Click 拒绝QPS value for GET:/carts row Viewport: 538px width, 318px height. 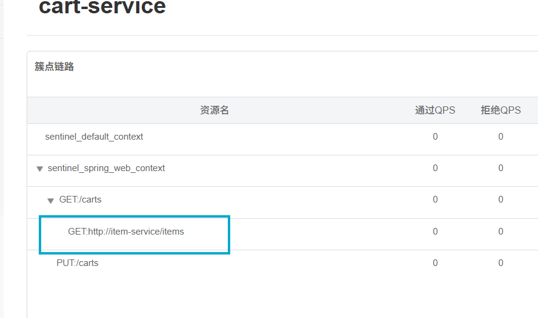pos(500,200)
